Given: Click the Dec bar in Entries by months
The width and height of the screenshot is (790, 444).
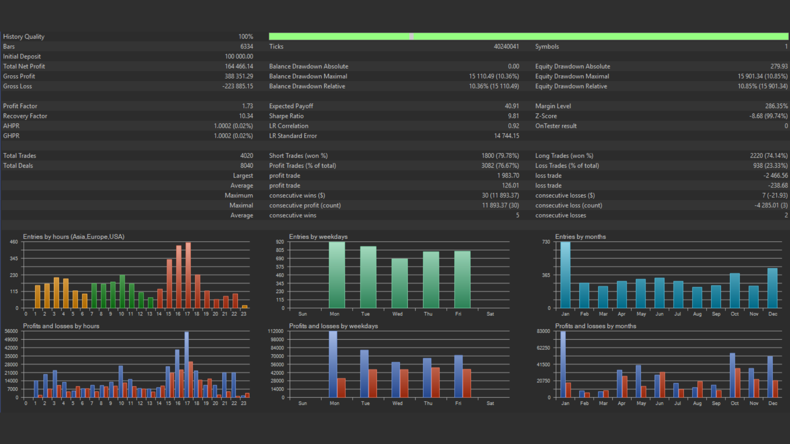Looking at the screenshot, I should (772, 289).
